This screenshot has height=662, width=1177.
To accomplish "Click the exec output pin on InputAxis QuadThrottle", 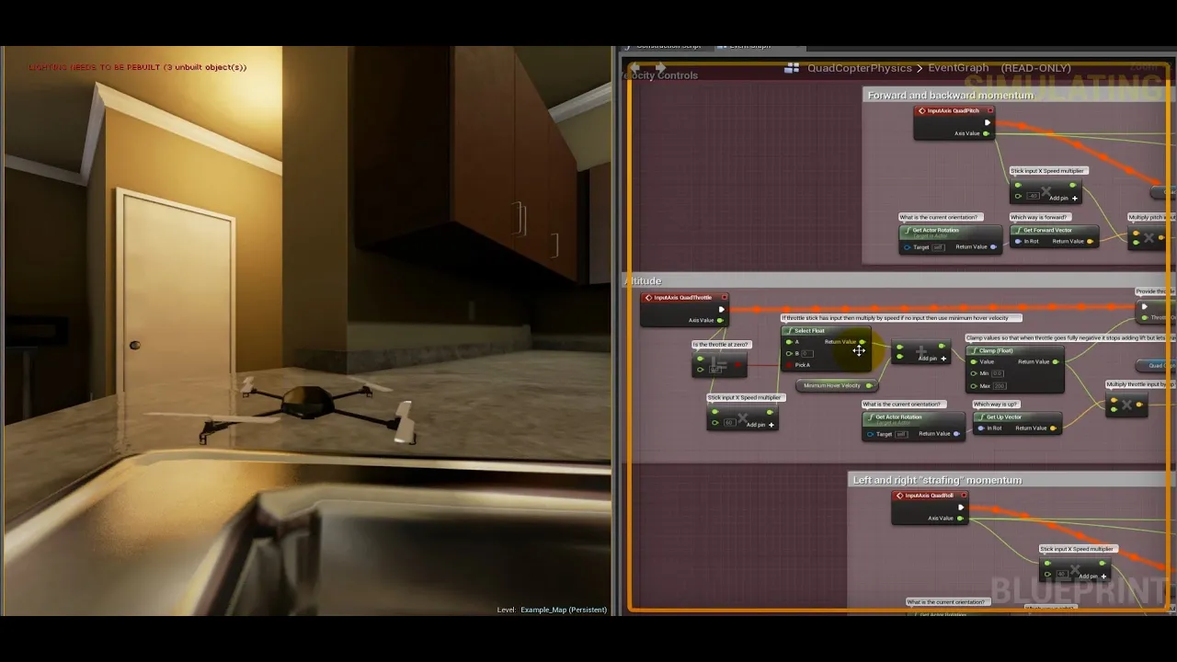I will [721, 310].
